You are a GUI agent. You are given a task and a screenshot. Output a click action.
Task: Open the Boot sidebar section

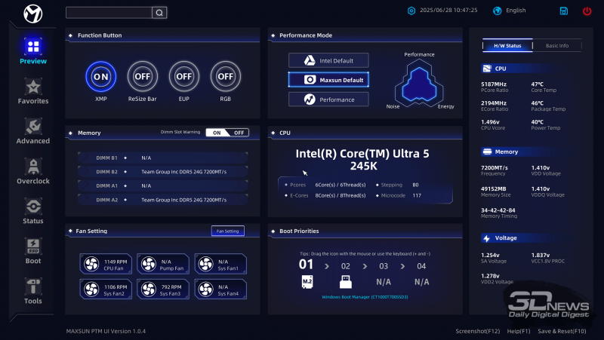(33, 251)
